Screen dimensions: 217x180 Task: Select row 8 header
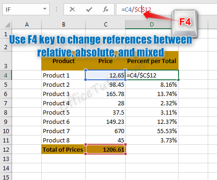point(6,112)
